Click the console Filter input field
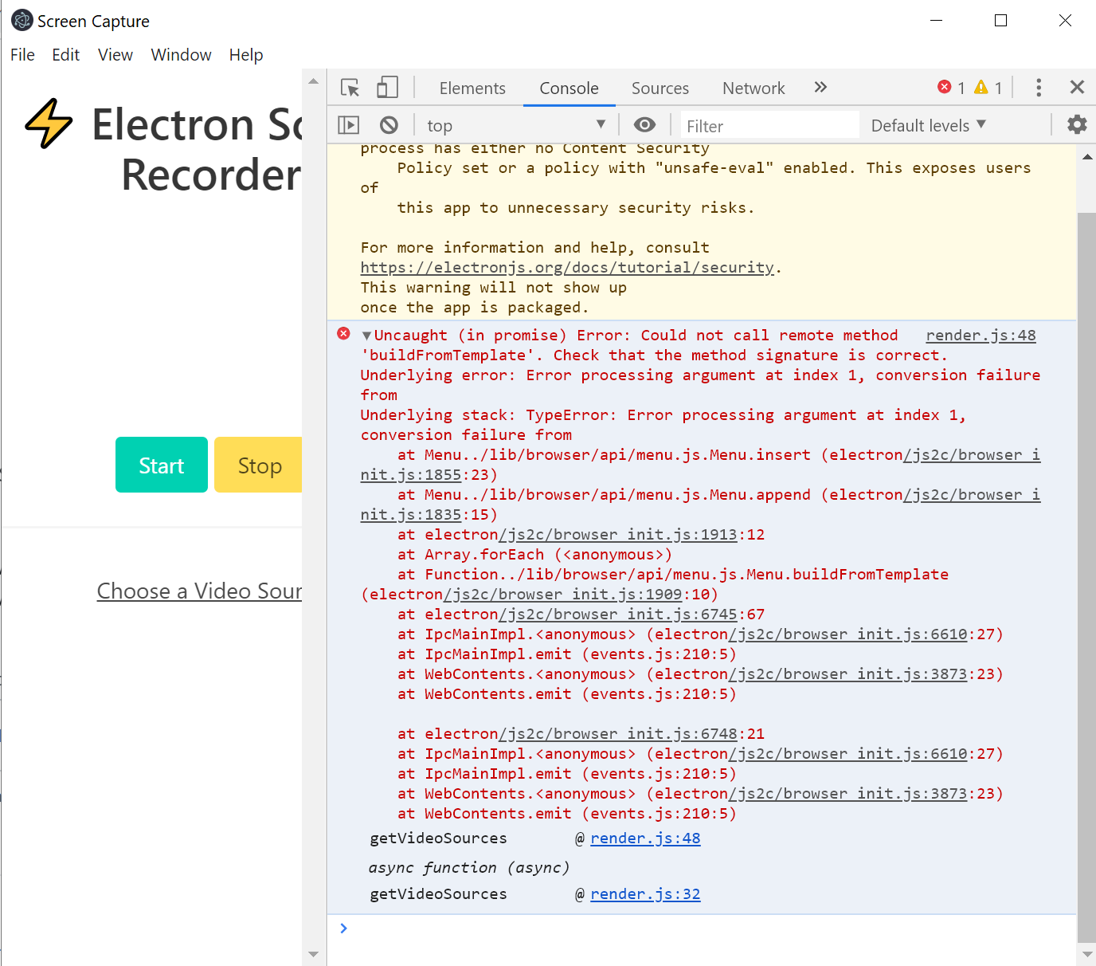Viewport: 1096px width, 966px height. [x=769, y=125]
